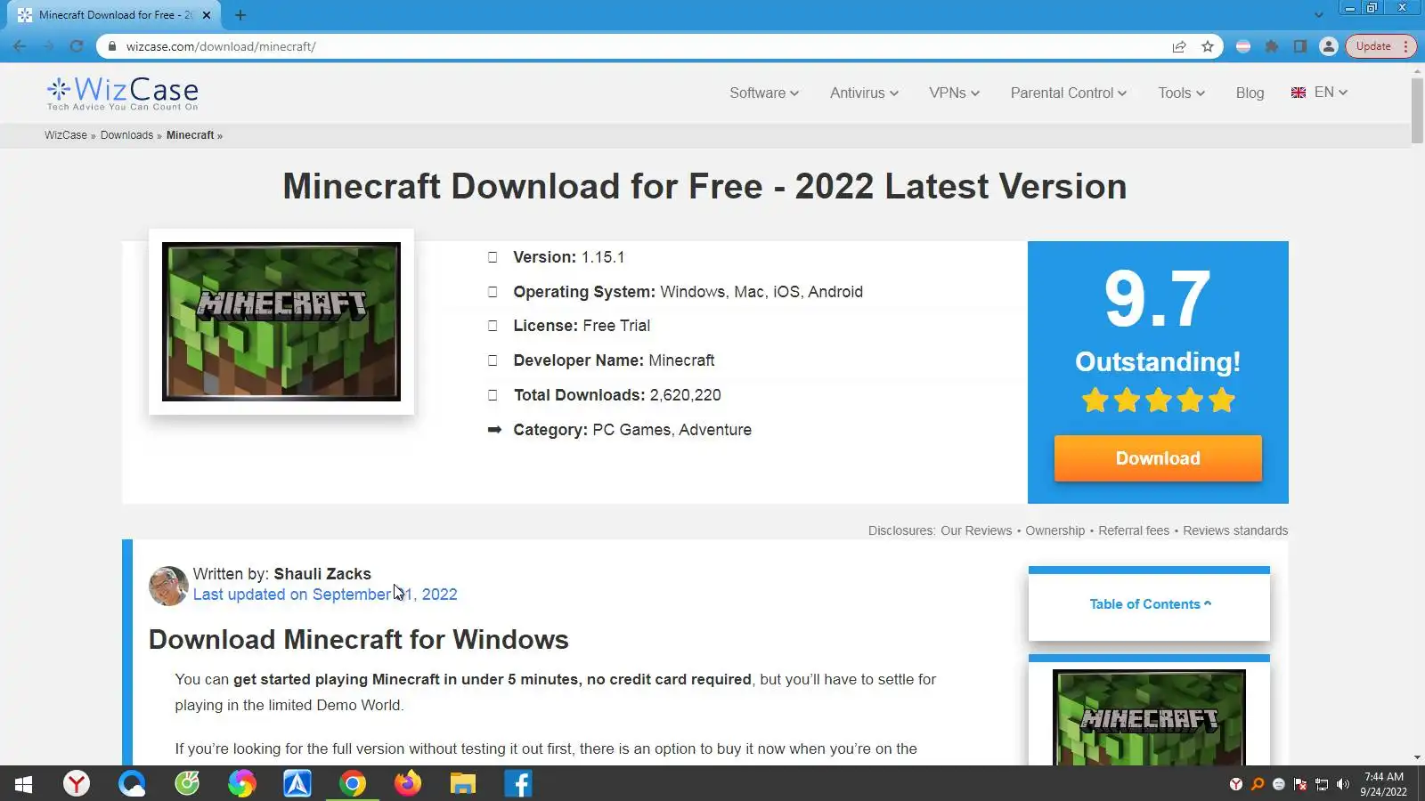
Task: Launch Firefox from the taskbar
Action: pyautogui.click(x=408, y=784)
